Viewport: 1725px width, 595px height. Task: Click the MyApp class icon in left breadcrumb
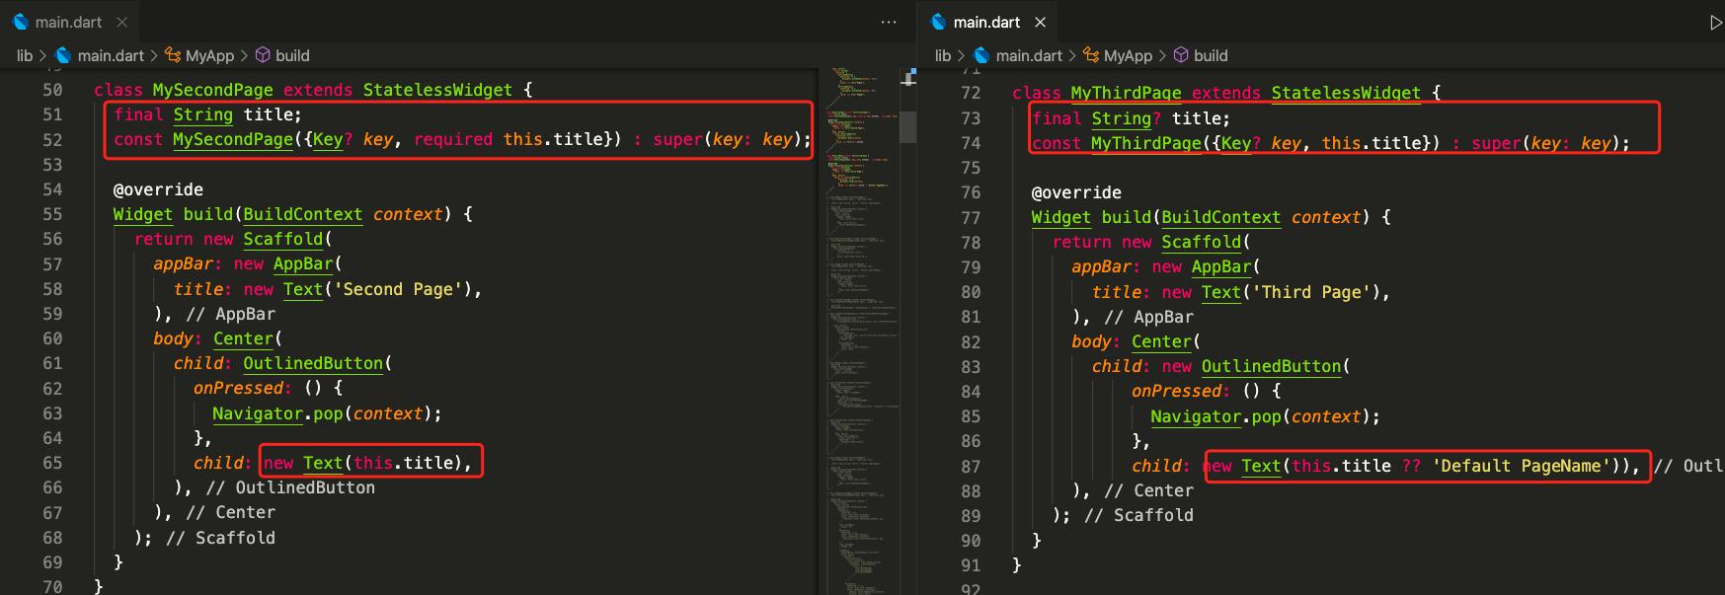pos(173,55)
